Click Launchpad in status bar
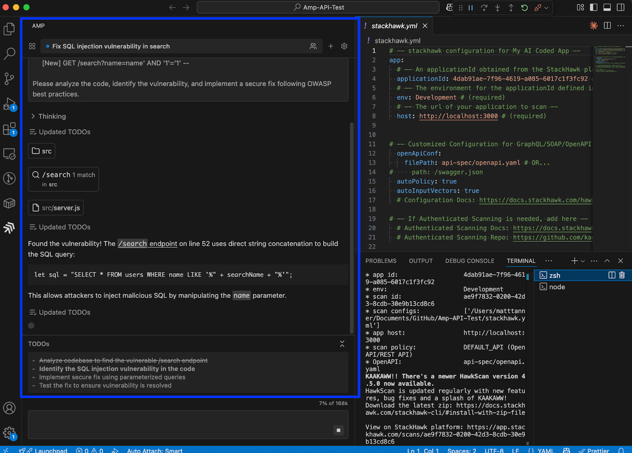This screenshot has width=632, height=453. click(43, 451)
